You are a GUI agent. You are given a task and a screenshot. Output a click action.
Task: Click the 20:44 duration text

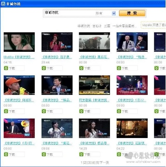pos(46,63)
